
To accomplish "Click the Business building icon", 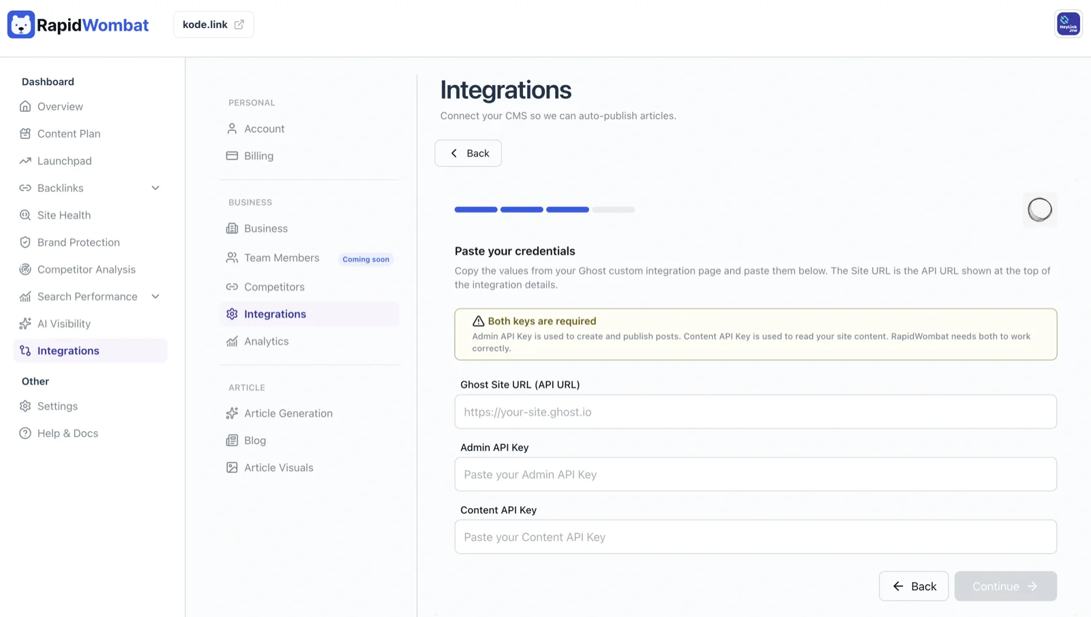I will [232, 228].
